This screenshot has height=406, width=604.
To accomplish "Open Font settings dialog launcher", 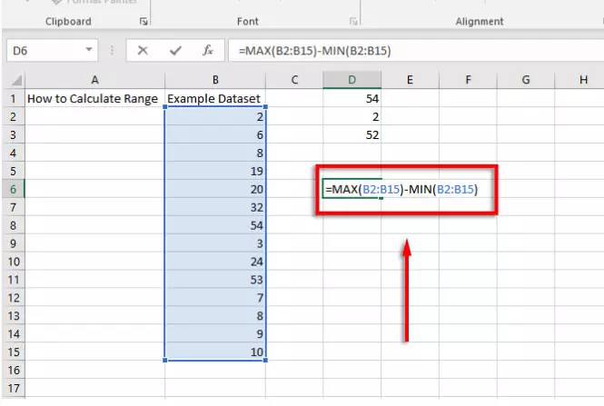I will pos(352,22).
